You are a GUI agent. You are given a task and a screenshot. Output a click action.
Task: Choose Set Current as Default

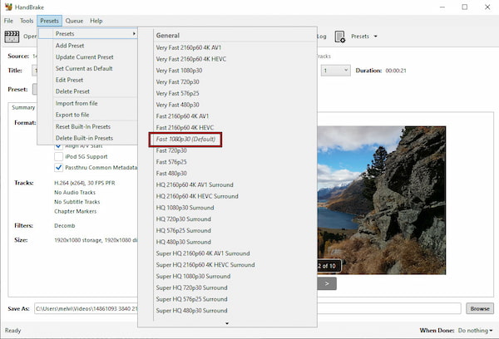click(84, 69)
